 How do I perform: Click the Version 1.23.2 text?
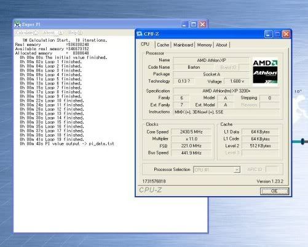270,181
